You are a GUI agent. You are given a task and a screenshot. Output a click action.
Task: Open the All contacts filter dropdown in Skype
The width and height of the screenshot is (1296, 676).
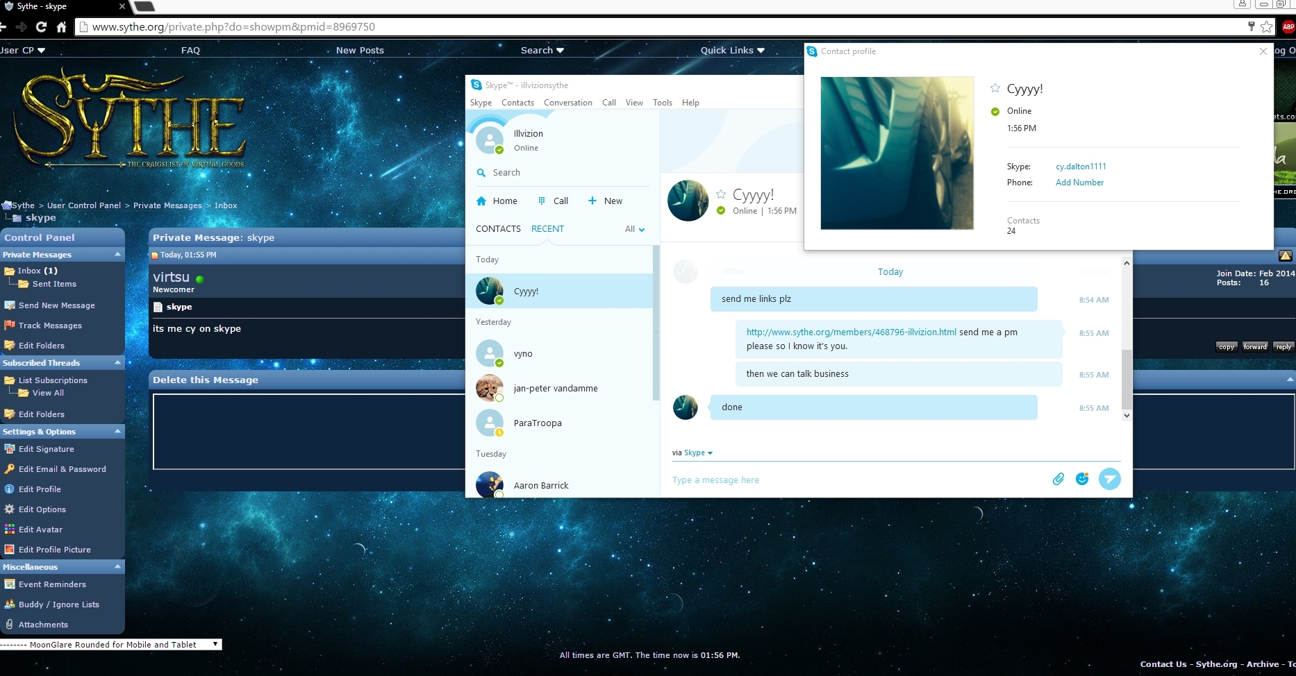(x=635, y=229)
